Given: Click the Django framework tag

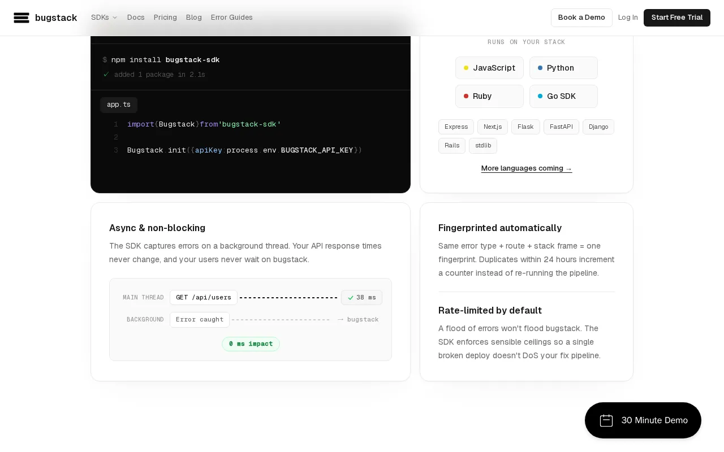Looking at the screenshot, I should (x=598, y=127).
